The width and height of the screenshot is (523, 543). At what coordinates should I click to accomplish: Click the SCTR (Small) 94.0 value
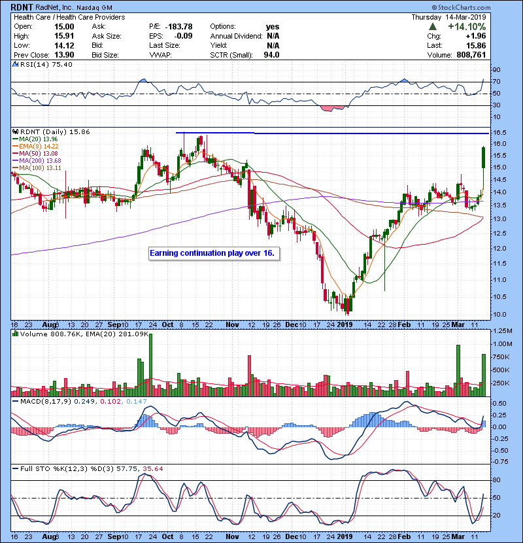[271, 55]
